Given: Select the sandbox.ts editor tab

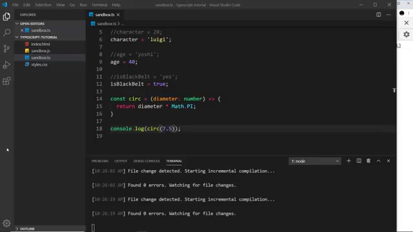Looking at the screenshot, I should point(105,15).
